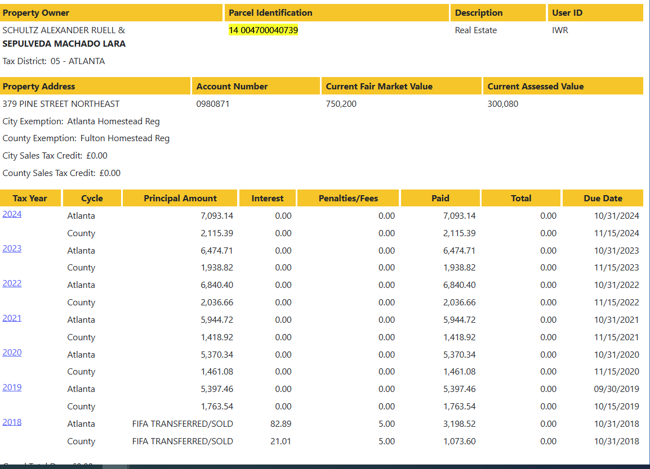Open the 2024 tax year link

(12, 214)
